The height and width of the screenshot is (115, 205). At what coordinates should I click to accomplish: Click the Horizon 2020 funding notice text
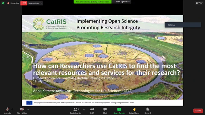(84, 103)
